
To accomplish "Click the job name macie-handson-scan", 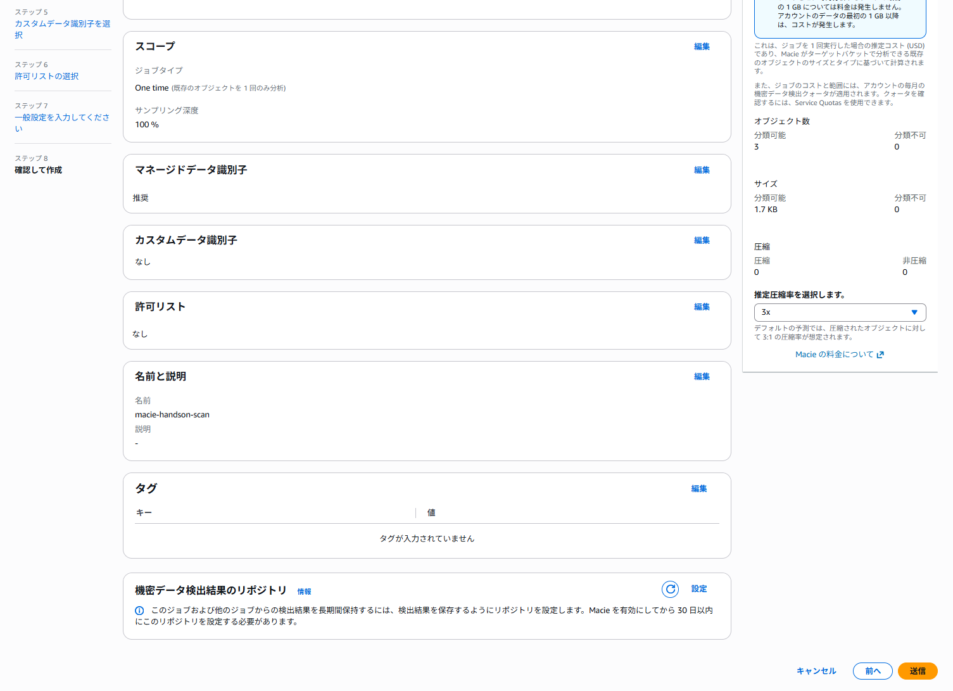I will (172, 415).
